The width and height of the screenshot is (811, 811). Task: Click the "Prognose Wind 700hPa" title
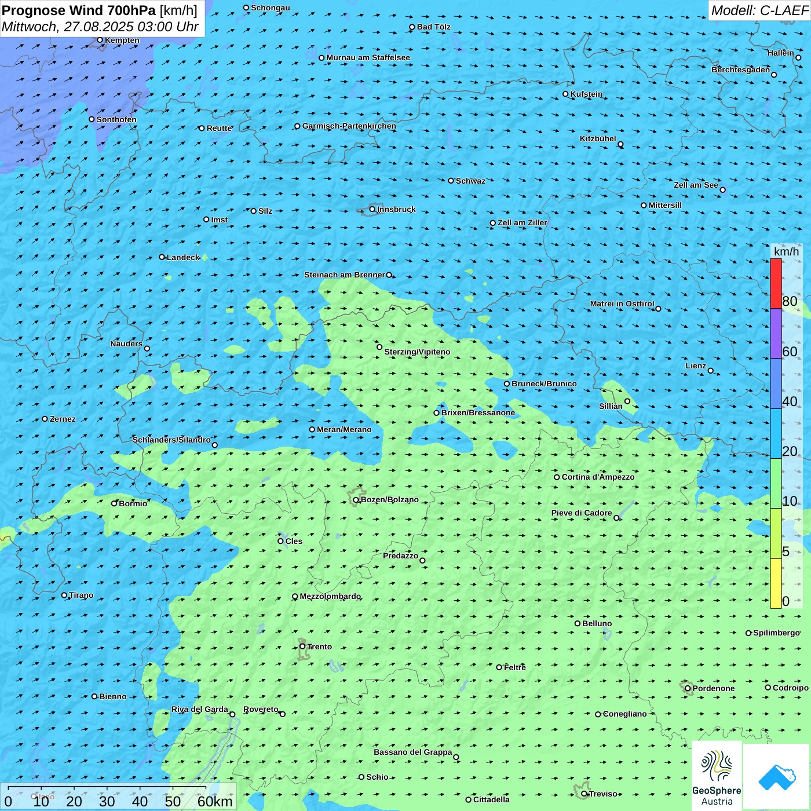click(x=79, y=10)
